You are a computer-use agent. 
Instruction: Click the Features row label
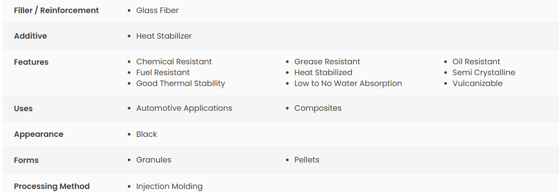[31, 62]
